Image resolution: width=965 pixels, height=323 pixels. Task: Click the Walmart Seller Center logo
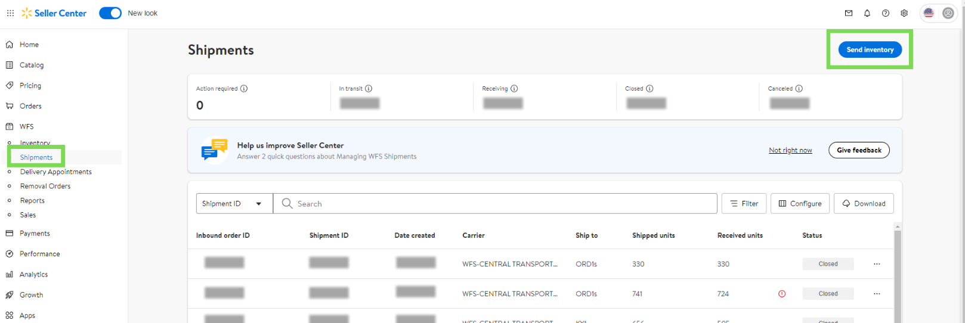tap(54, 13)
